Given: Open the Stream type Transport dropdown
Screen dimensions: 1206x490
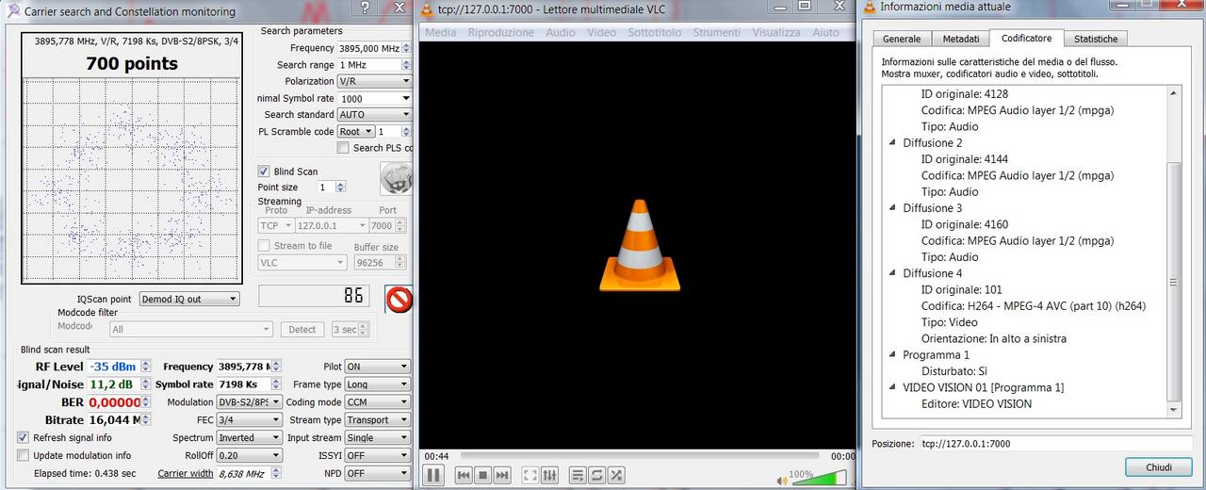Looking at the screenshot, I should tap(377, 420).
